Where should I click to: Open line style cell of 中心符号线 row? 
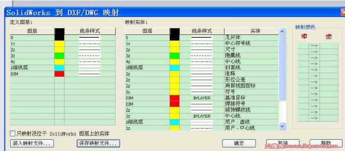coord(202,44)
